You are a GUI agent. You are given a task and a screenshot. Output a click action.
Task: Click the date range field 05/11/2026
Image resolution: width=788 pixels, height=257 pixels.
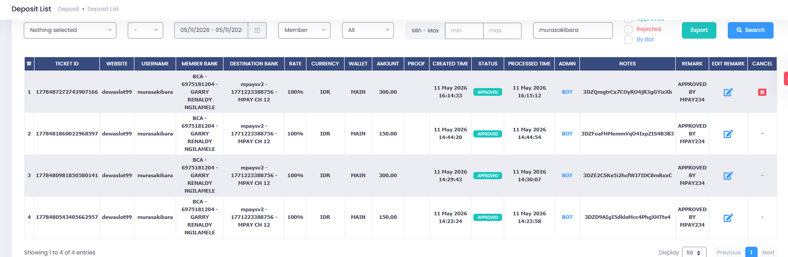pos(211,30)
